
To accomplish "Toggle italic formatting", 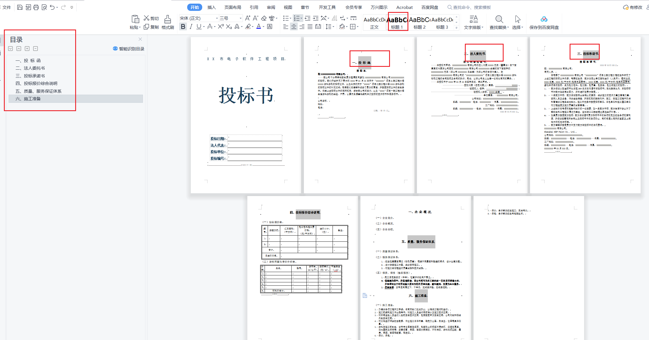I will click(x=191, y=26).
